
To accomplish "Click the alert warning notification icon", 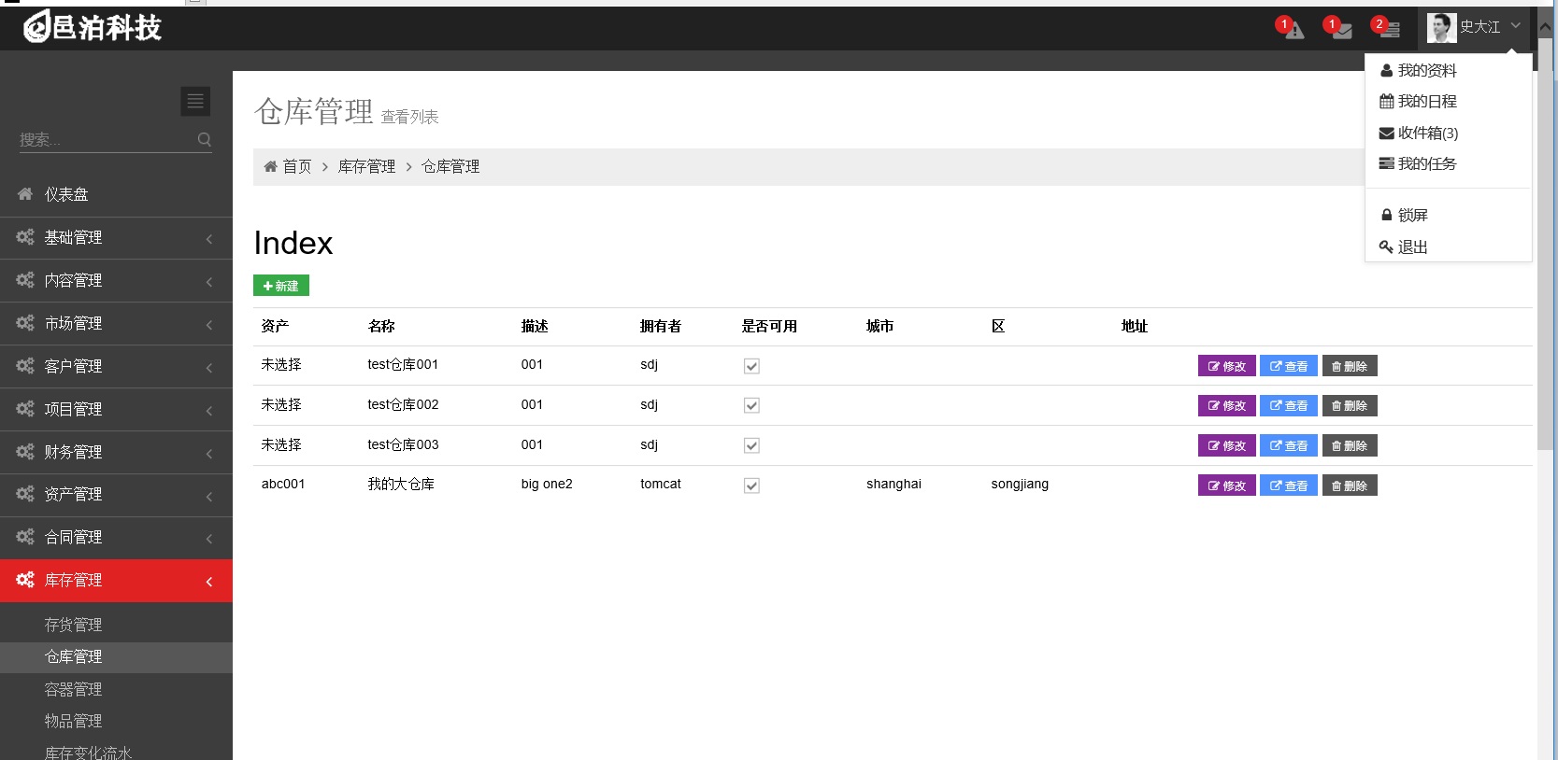I will 1294,30.
